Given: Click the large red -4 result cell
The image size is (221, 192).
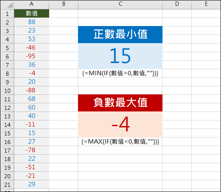Looking at the screenshot, I should [120, 124].
